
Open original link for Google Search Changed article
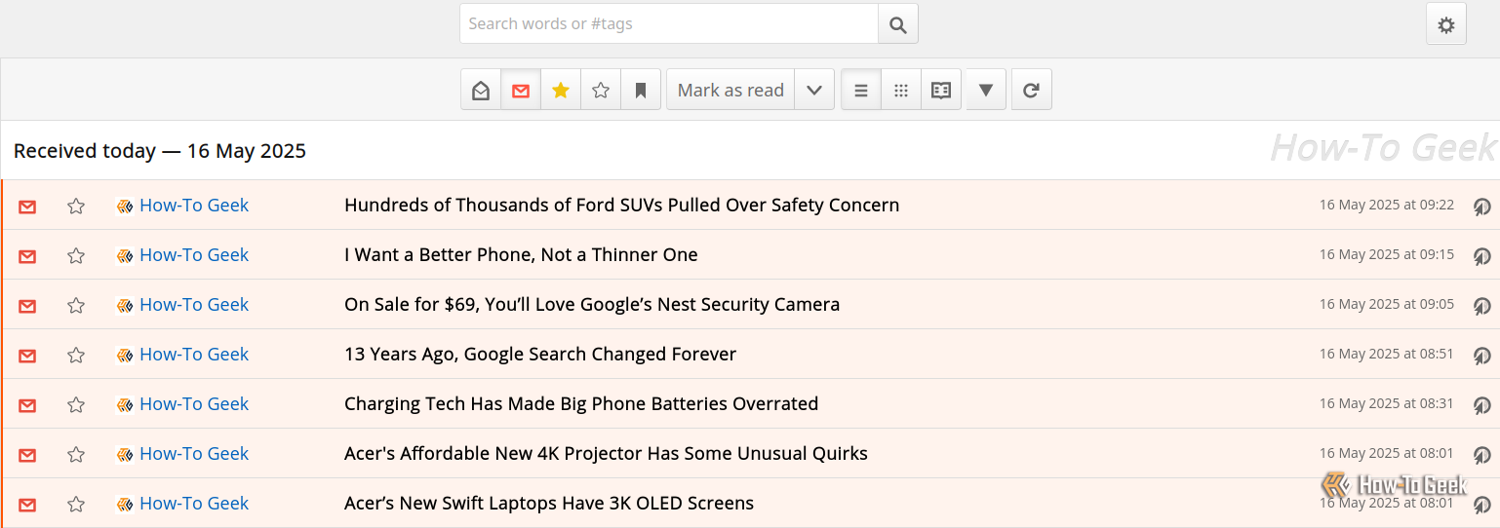point(1481,355)
